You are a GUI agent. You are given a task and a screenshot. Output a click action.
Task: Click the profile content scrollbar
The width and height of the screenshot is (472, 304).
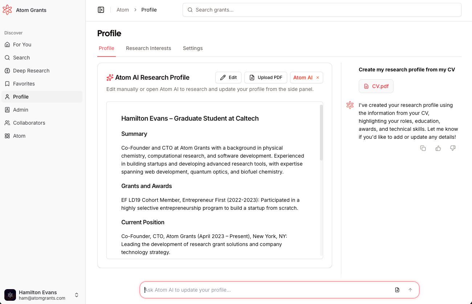[x=321, y=133]
